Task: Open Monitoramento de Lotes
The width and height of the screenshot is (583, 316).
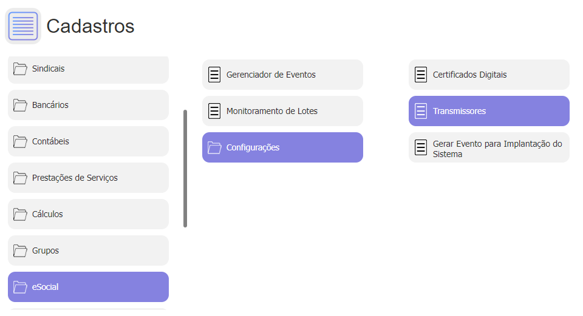Action: point(282,111)
